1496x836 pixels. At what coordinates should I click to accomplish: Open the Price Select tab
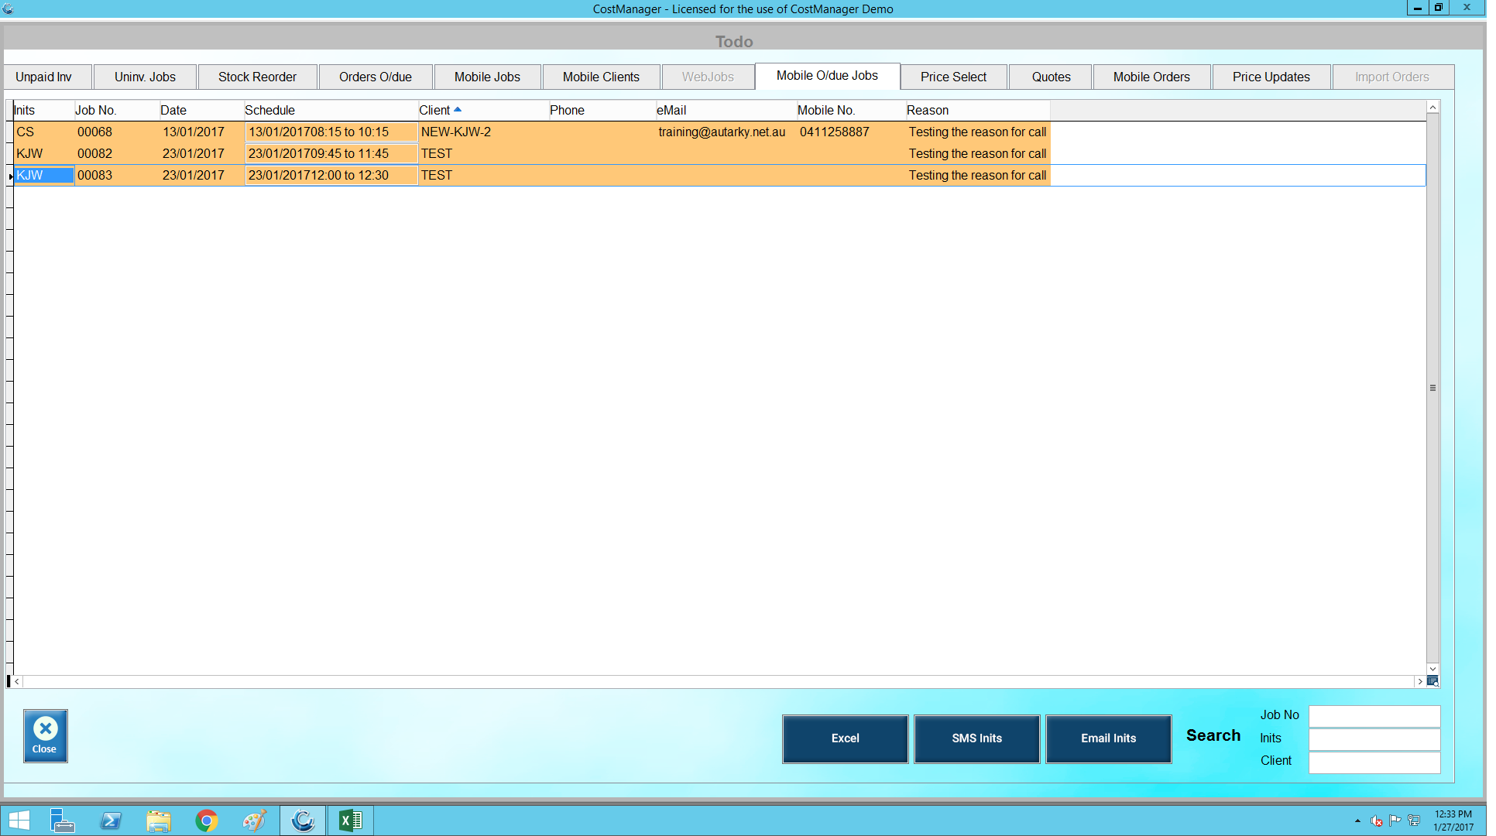953,77
